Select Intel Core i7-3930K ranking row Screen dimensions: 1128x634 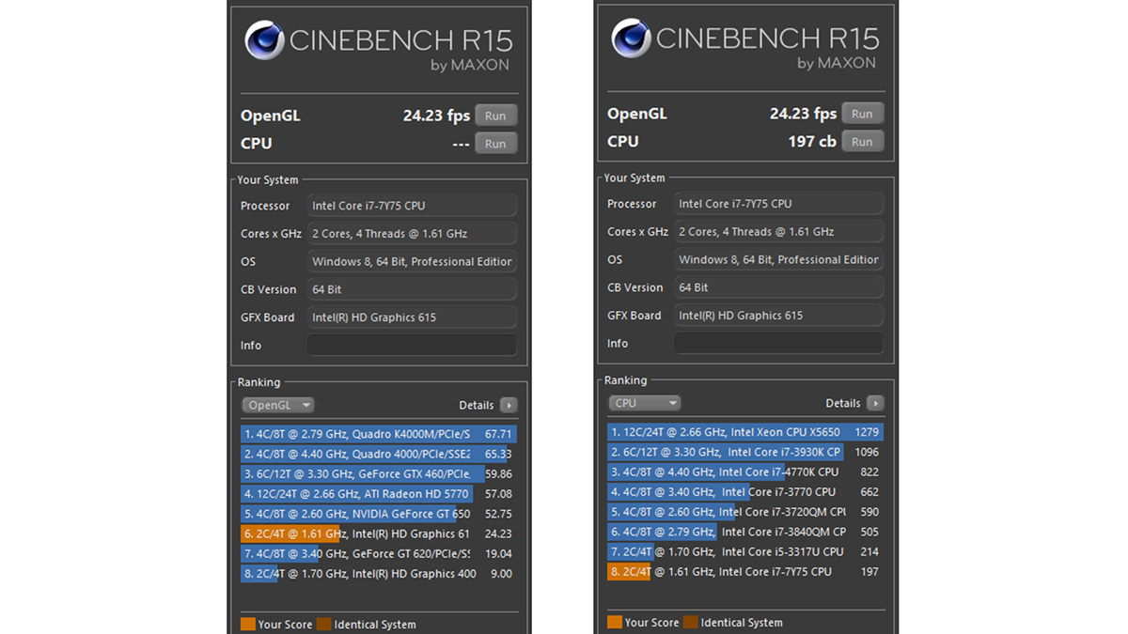pos(745,452)
